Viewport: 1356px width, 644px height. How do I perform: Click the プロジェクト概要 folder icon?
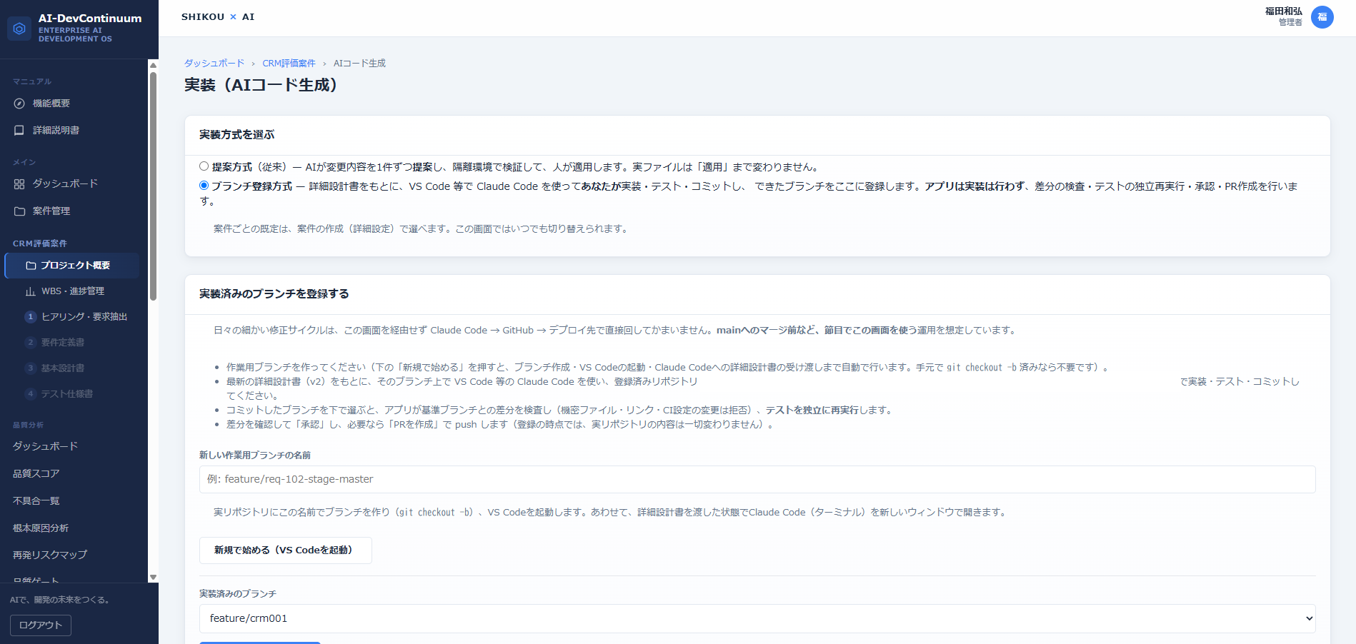click(31, 266)
